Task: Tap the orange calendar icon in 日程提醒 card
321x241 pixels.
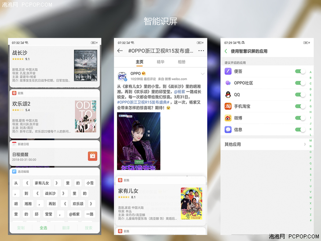Action: pyautogui.click(x=92, y=156)
